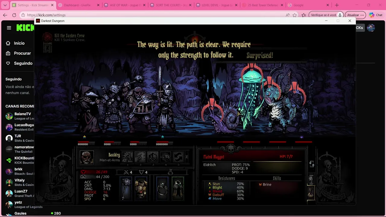Open LuanZ7 channel entry

click(20, 193)
